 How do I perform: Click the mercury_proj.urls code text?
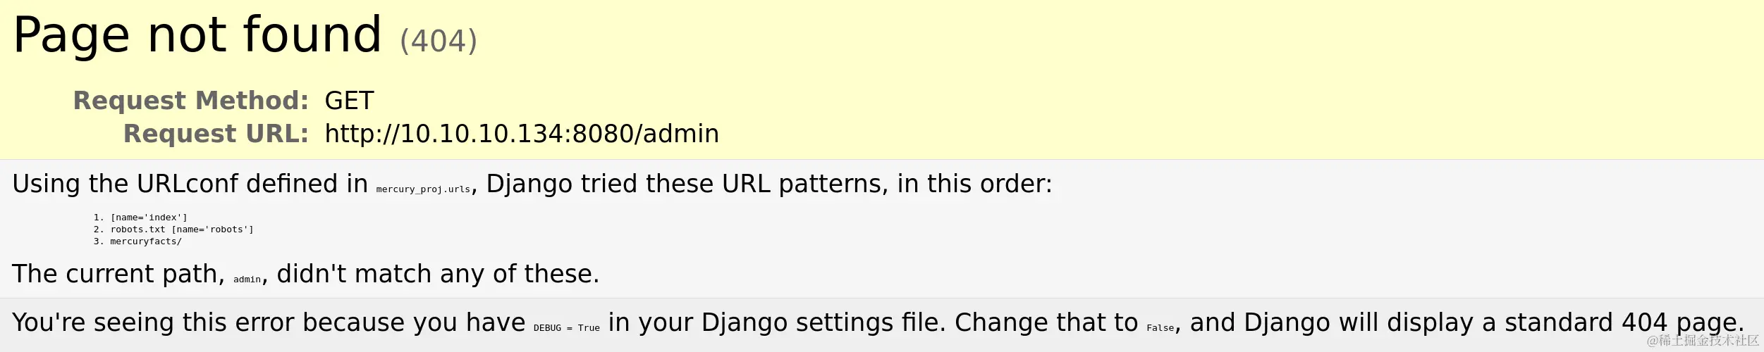(x=423, y=189)
